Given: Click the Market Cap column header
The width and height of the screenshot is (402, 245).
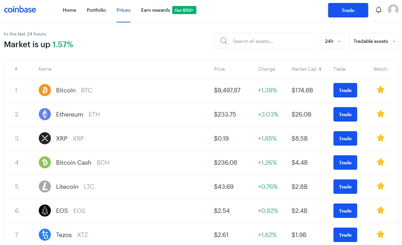Looking at the screenshot, I should pyautogui.click(x=304, y=69).
